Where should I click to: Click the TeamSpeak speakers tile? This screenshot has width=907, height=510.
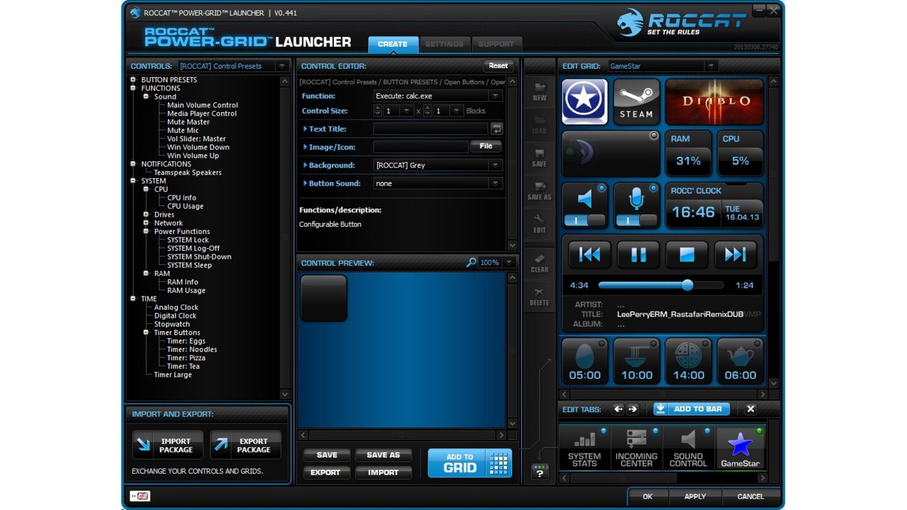point(610,154)
